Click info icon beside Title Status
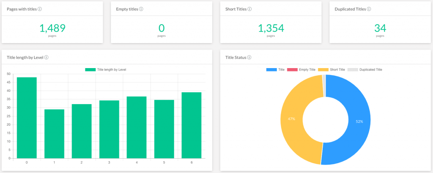 pos(249,58)
